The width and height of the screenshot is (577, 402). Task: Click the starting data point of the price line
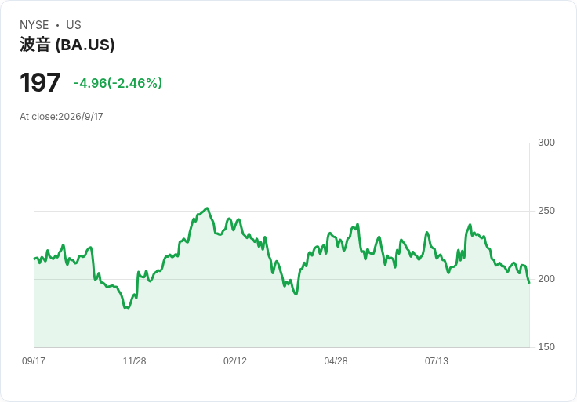(34, 259)
